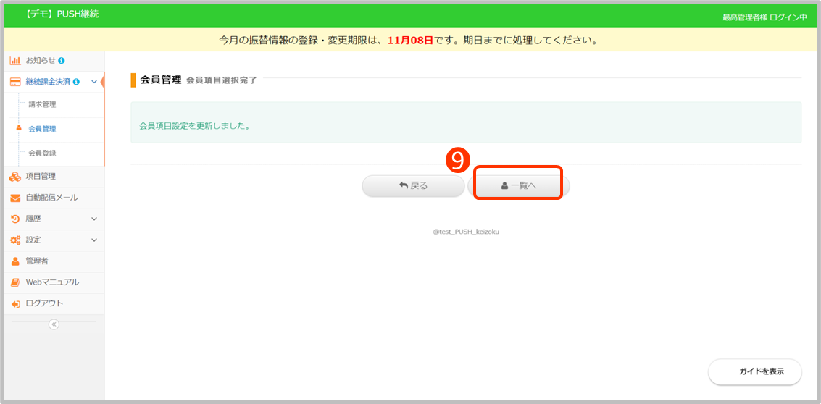Click the 継続課金決済 credit card icon
The image size is (821, 404).
pos(15,82)
